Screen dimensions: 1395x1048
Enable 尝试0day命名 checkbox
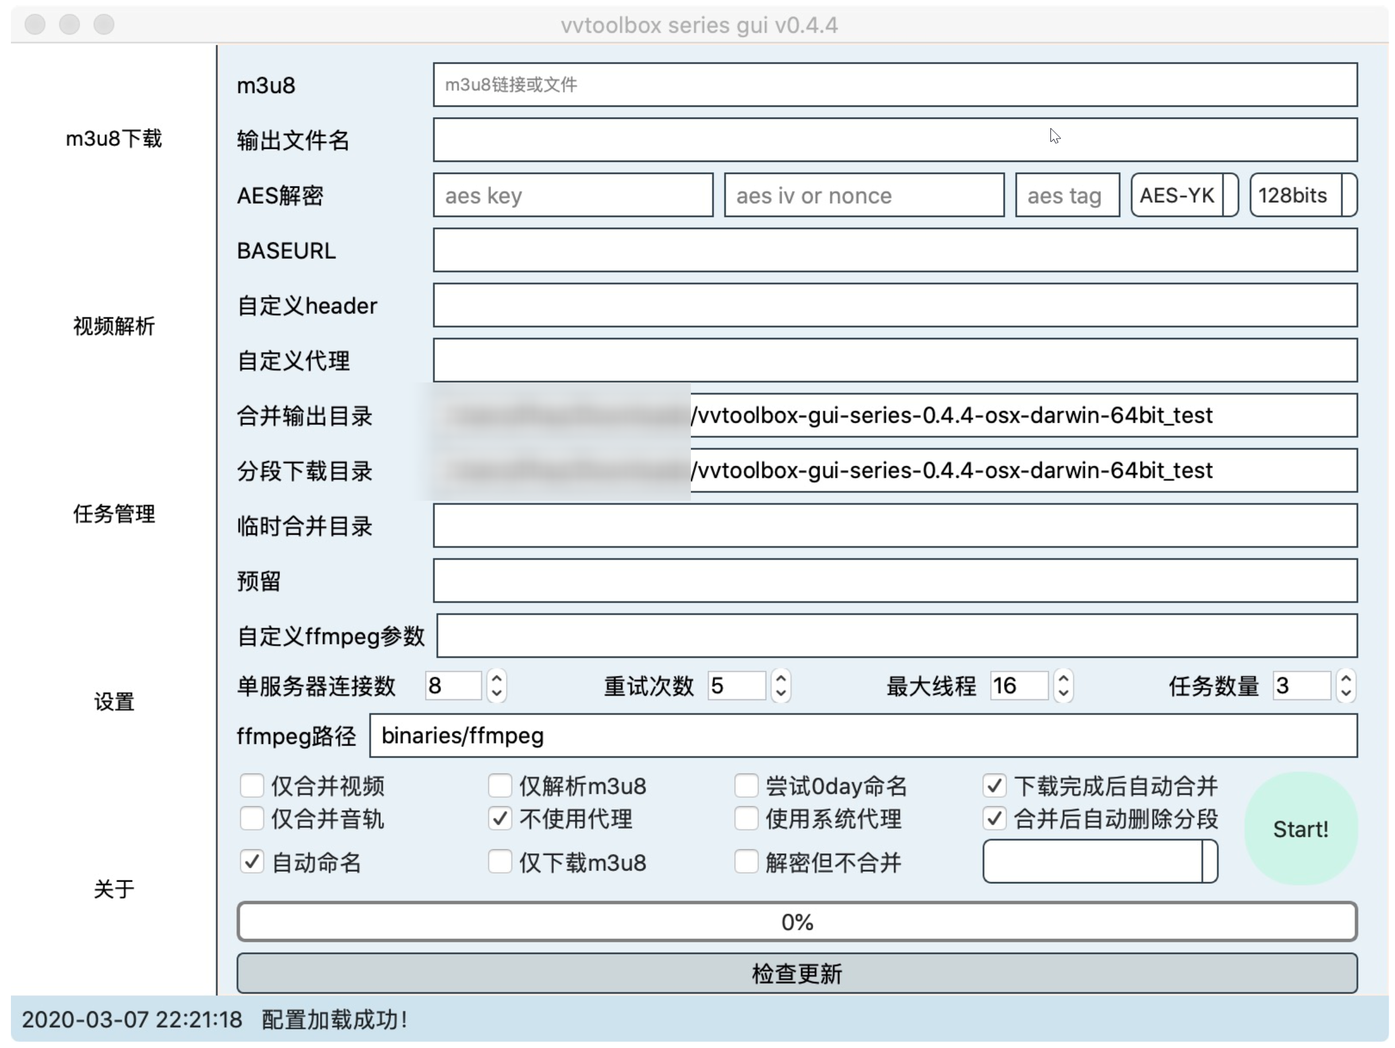[746, 786]
